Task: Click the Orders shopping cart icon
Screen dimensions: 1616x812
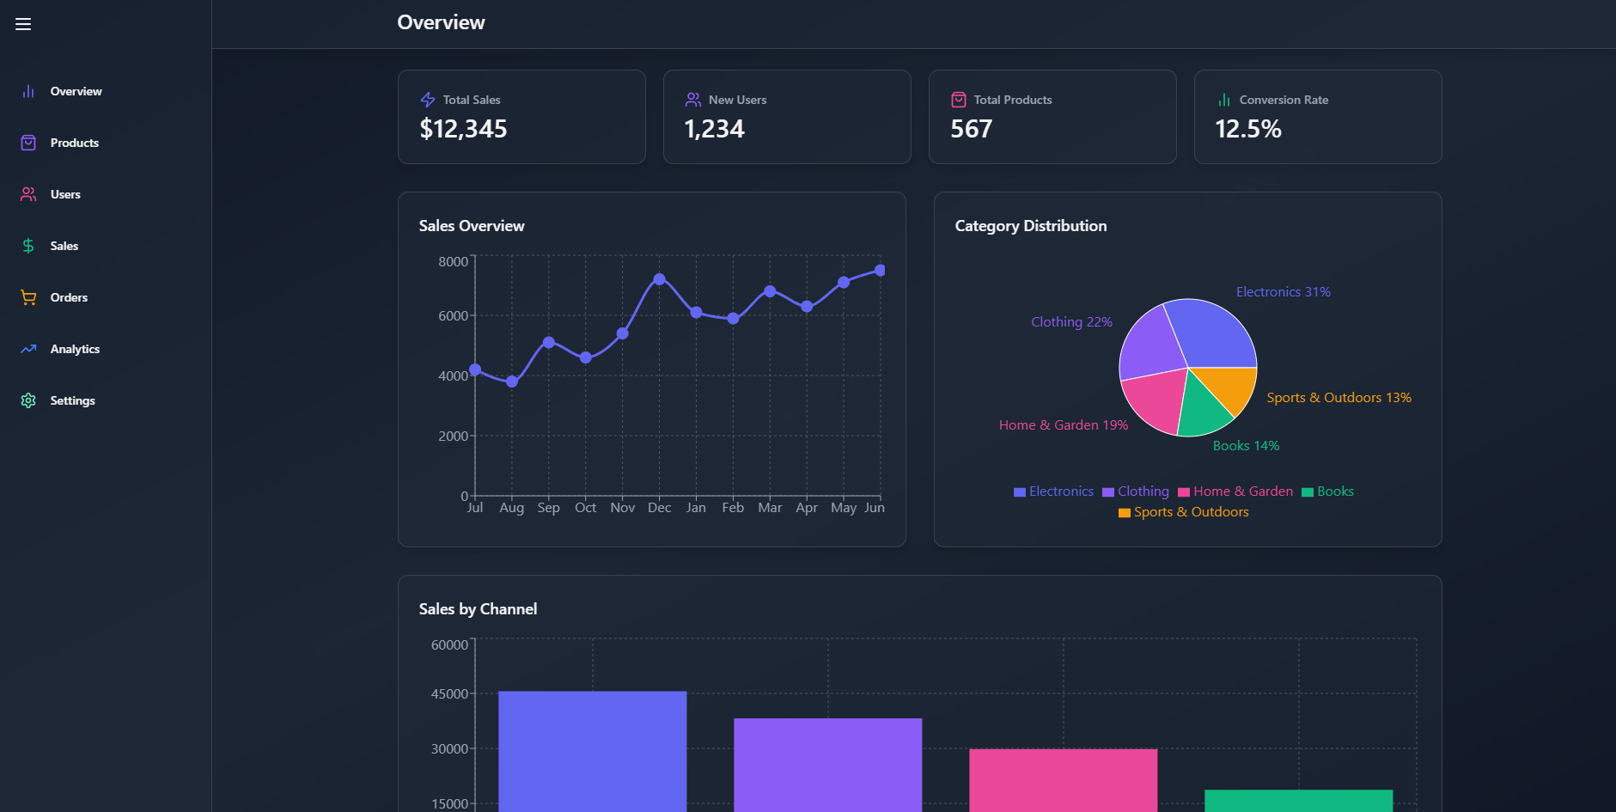Action: tap(27, 297)
